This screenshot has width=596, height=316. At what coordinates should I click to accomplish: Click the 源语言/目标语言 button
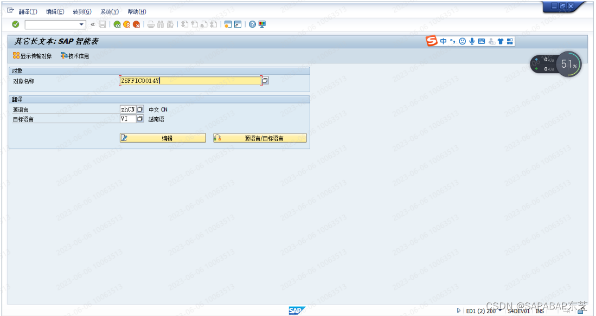(x=260, y=138)
